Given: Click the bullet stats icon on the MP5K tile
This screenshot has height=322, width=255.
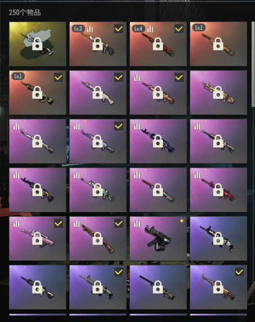Looking at the screenshot, I should (137, 223).
